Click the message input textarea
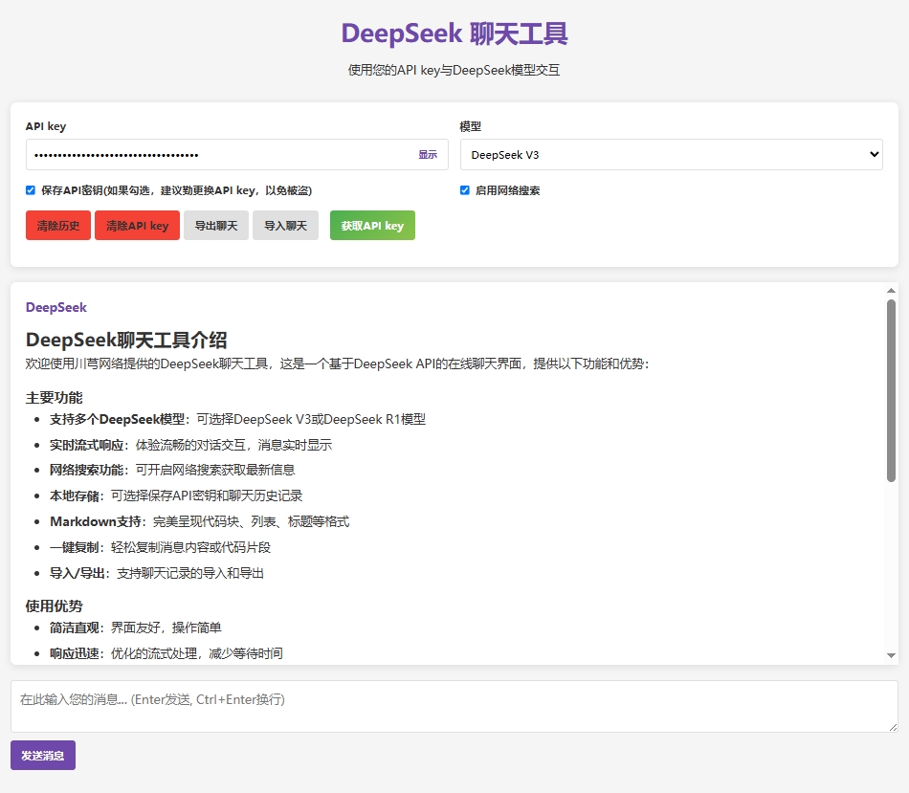The height and width of the screenshot is (793, 909). tap(454, 706)
